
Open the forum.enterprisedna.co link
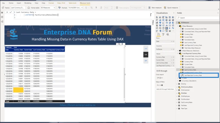(x=78, y=105)
